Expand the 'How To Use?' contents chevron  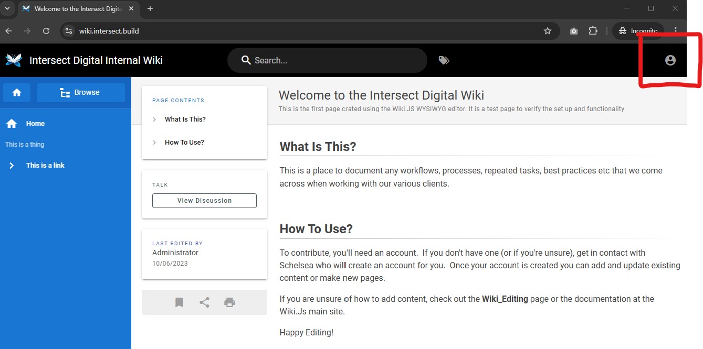pos(154,143)
